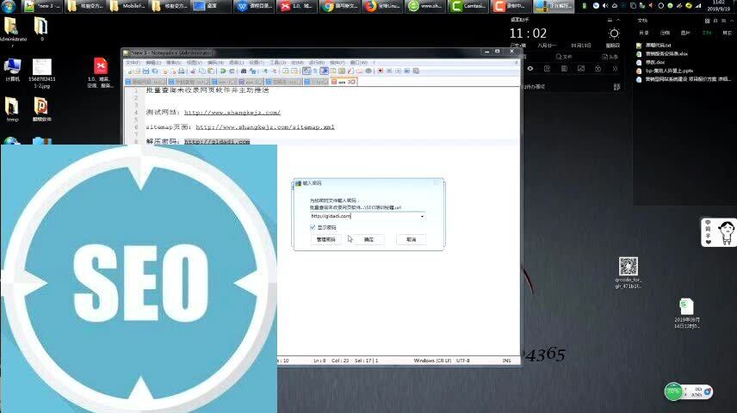
Task: Click the note edit icon in assistant widget
Action: [x=547, y=69]
